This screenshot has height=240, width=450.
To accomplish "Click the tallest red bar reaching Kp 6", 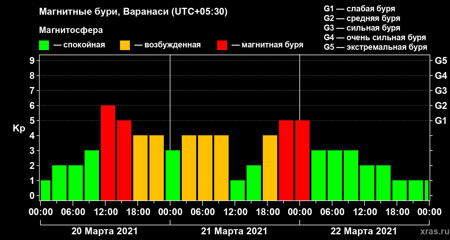I will click(108, 153).
